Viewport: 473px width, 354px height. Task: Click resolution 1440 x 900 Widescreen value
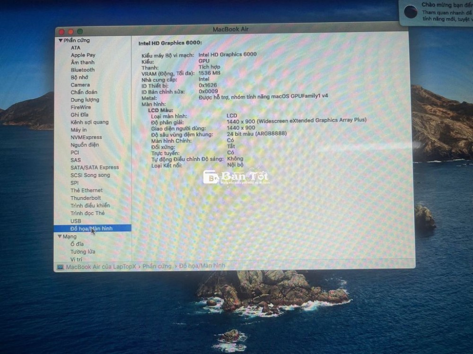[x=297, y=121]
